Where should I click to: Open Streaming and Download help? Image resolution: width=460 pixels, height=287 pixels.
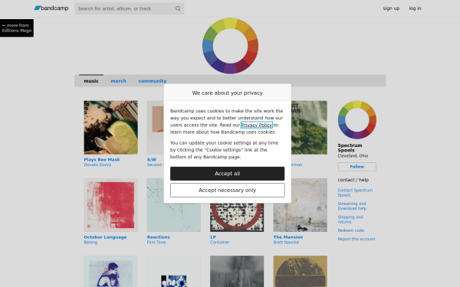(352, 206)
